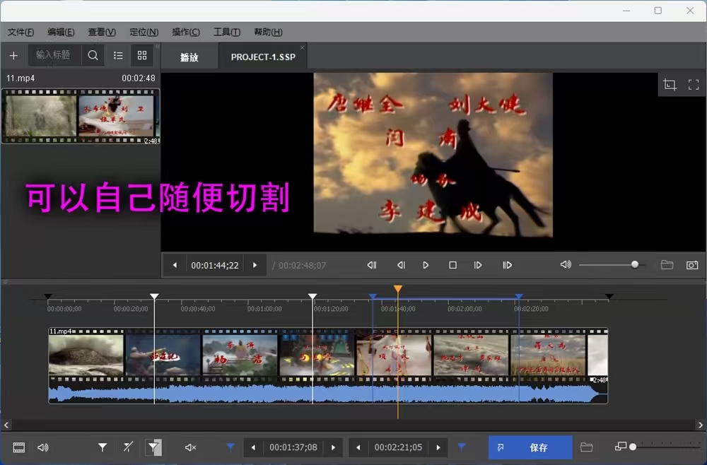Image resolution: width=707 pixels, height=465 pixels.
Task: Set selection end with the blue marker
Action: (462, 447)
